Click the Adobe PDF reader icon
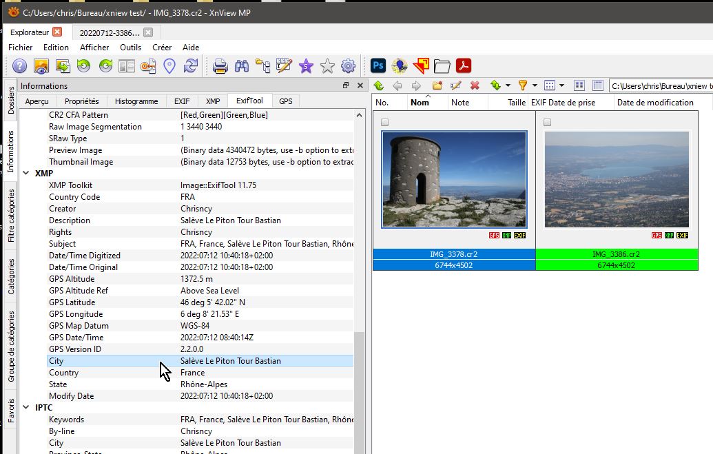The width and height of the screenshot is (713, 454). point(464,66)
